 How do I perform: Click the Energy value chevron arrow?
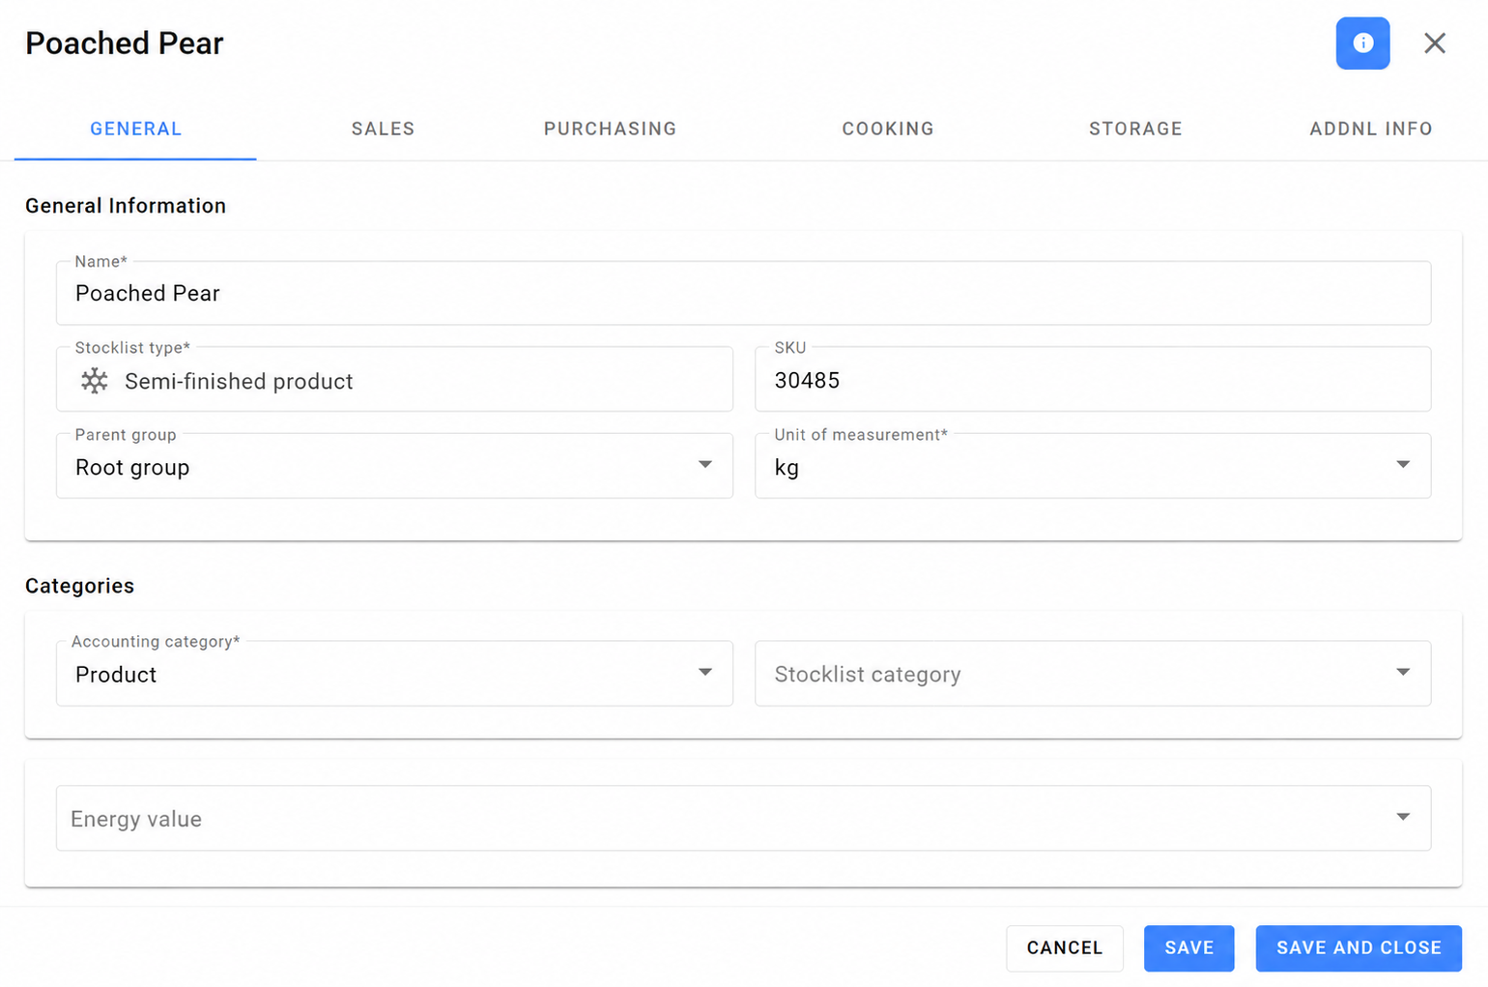[1403, 817]
